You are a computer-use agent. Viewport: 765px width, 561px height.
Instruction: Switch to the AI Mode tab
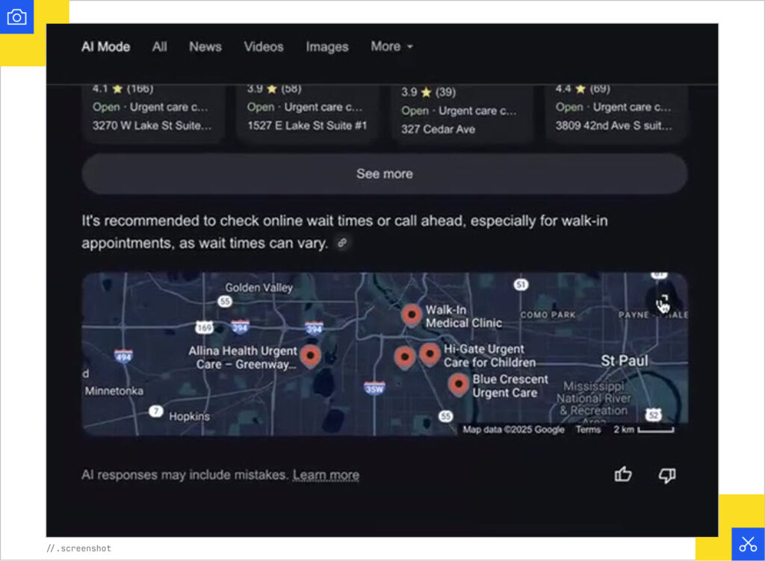coord(105,46)
